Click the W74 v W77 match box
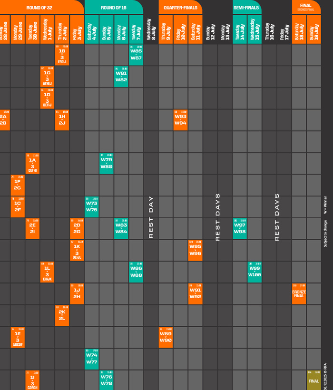333x390 pixels. (x=91, y=359)
